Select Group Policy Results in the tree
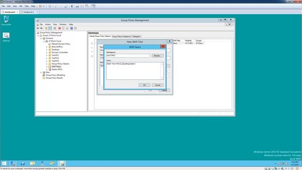Screen dimensions: 302x170 click(54, 78)
